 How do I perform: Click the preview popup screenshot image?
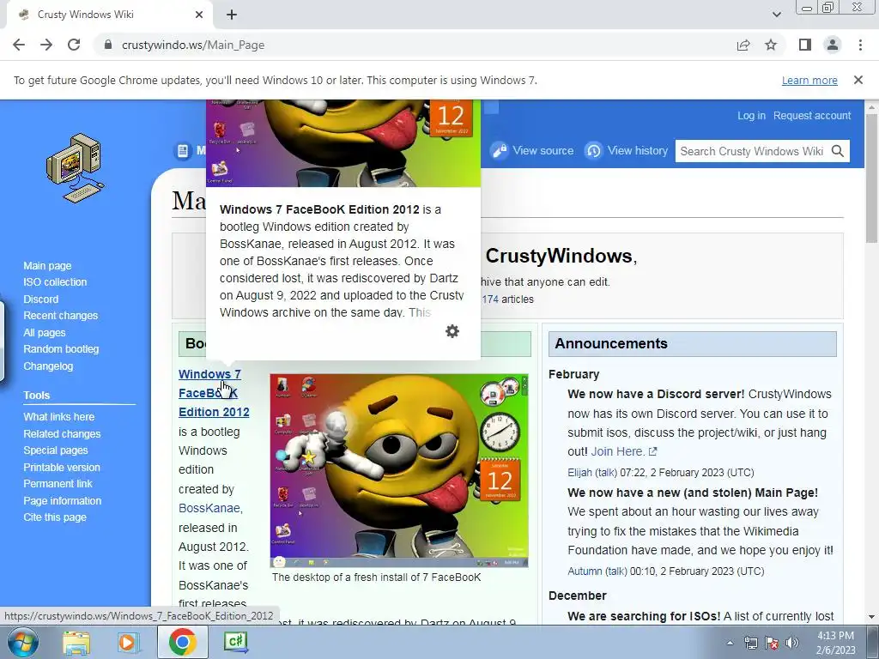pyautogui.click(x=343, y=143)
